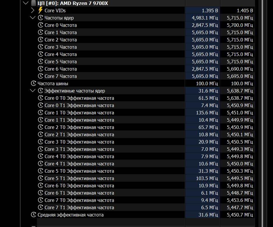Select the Core VIDs row label
The width and height of the screenshot is (273, 227).
point(55,11)
